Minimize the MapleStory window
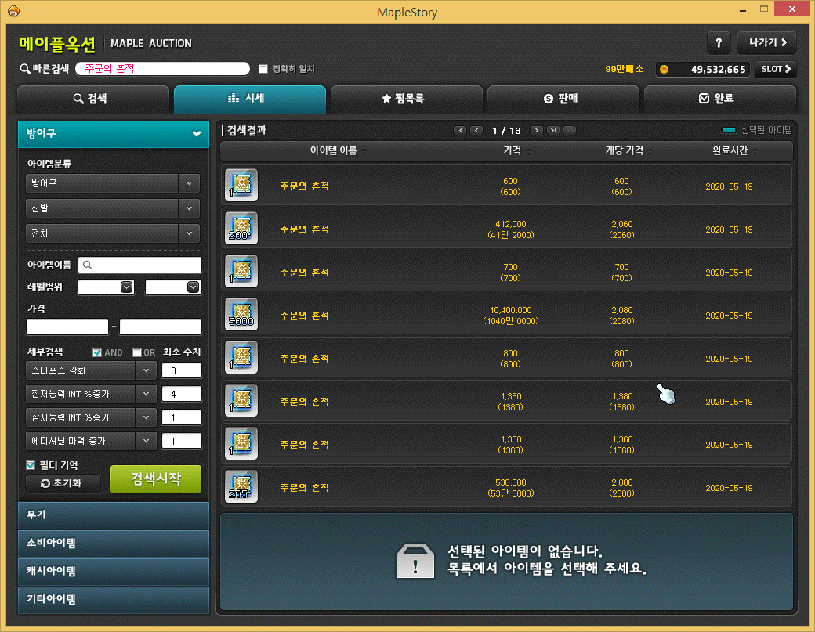 click(743, 10)
